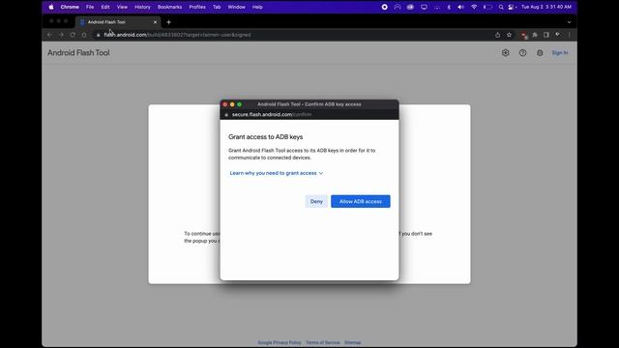Toggle the Chrome side panel
The height and width of the screenshot is (348, 619).
[x=546, y=35]
